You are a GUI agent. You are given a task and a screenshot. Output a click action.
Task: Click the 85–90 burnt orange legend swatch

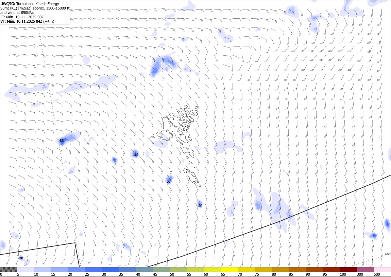click(297, 270)
